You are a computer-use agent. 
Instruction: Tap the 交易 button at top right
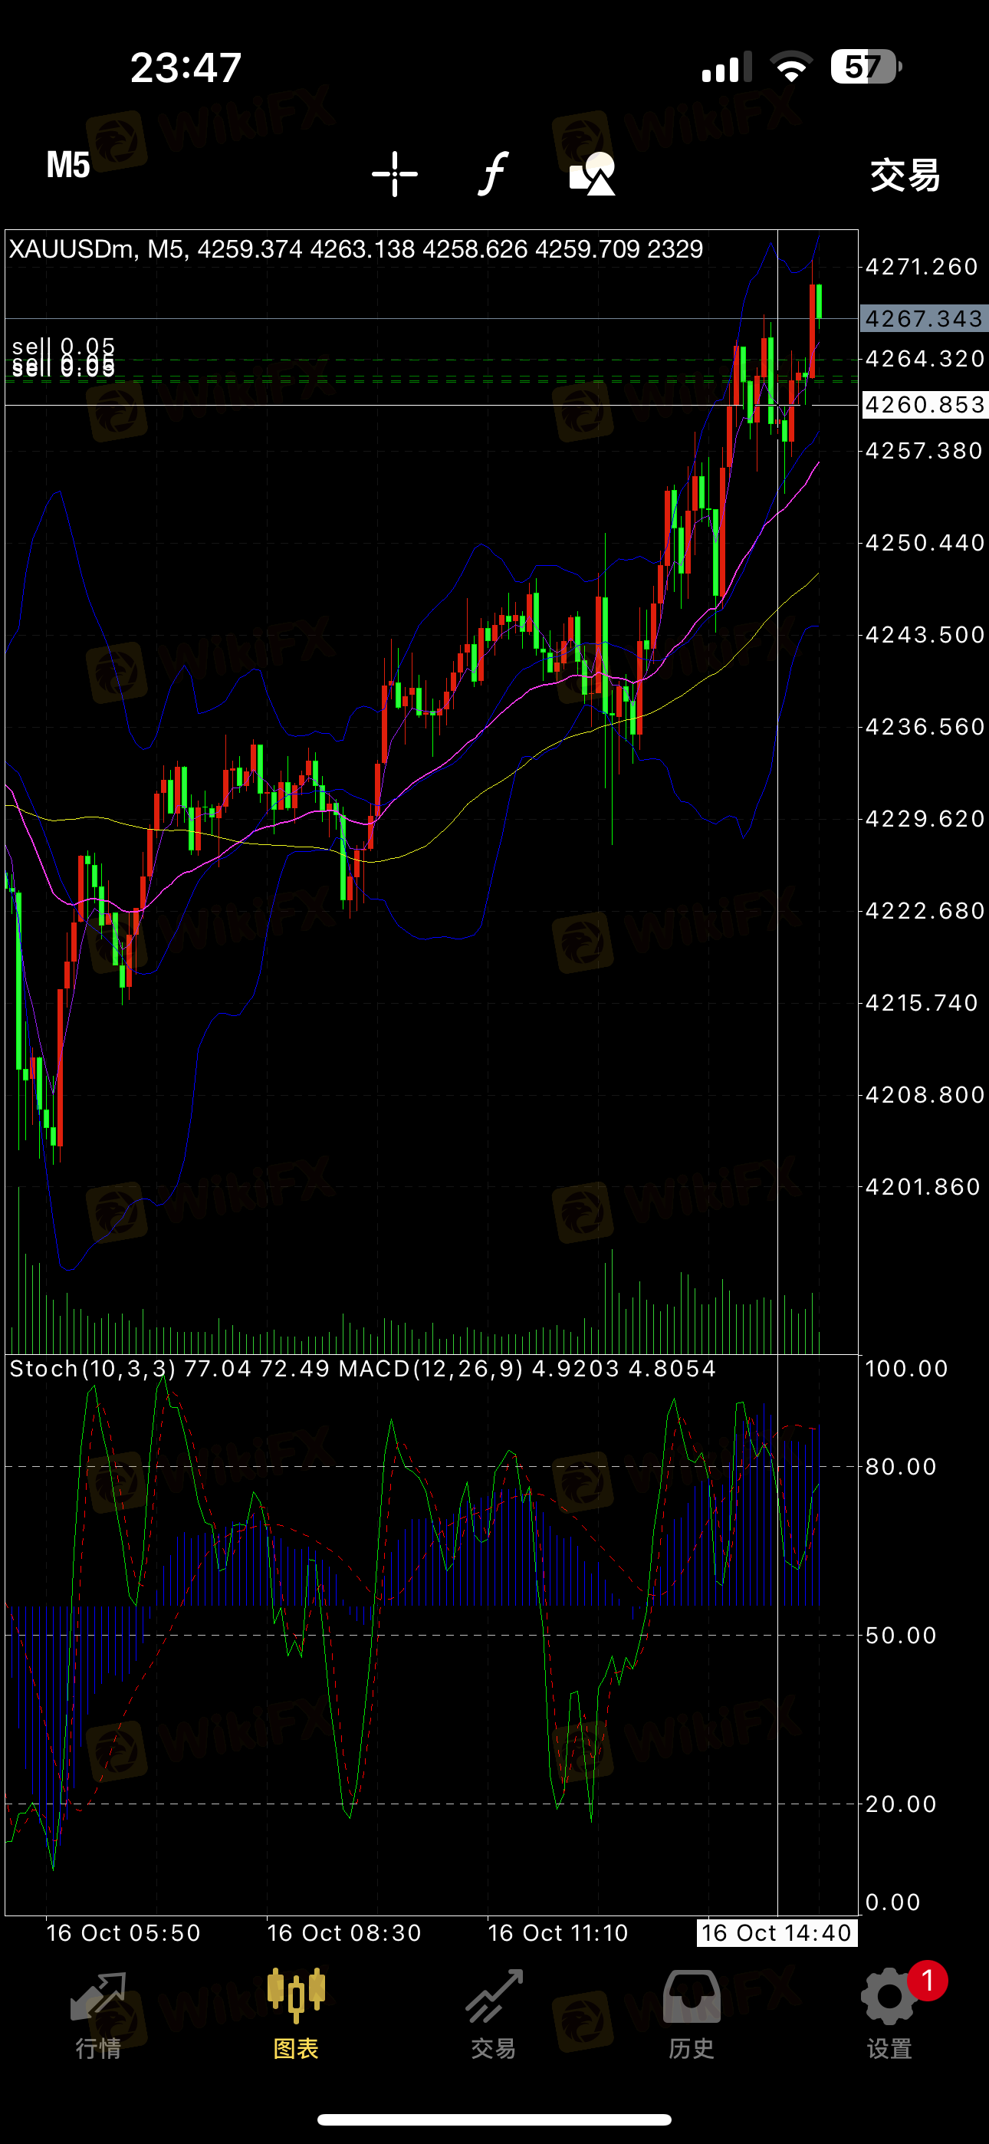coord(905,175)
